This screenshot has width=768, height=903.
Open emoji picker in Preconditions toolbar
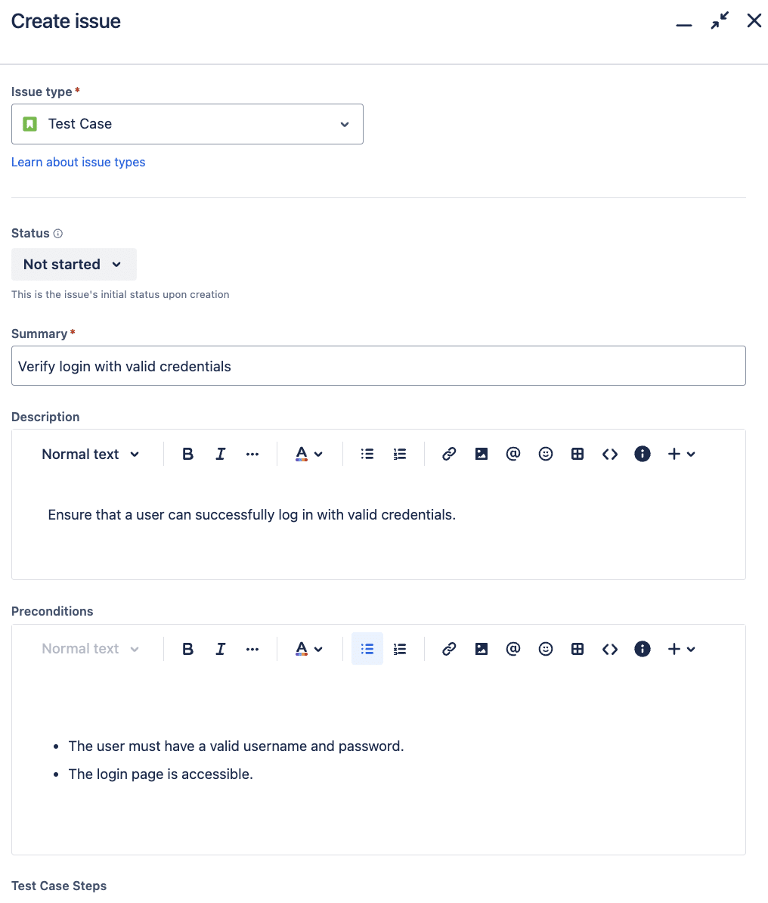coord(545,649)
